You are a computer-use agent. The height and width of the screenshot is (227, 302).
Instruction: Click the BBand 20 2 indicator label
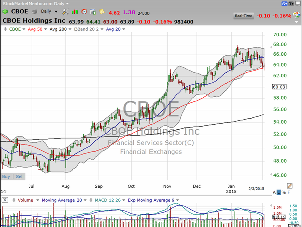tap(87, 29)
